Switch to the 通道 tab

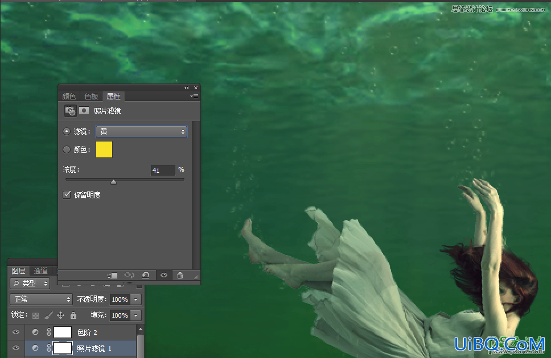(x=40, y=270)
